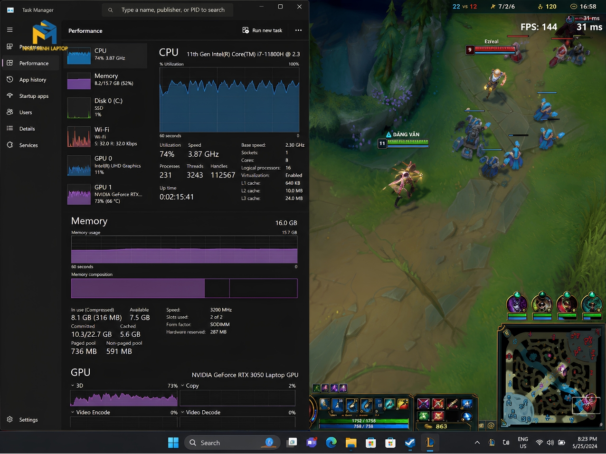
Task: Click the 120 creep score counter
Action: pos(551,7)
